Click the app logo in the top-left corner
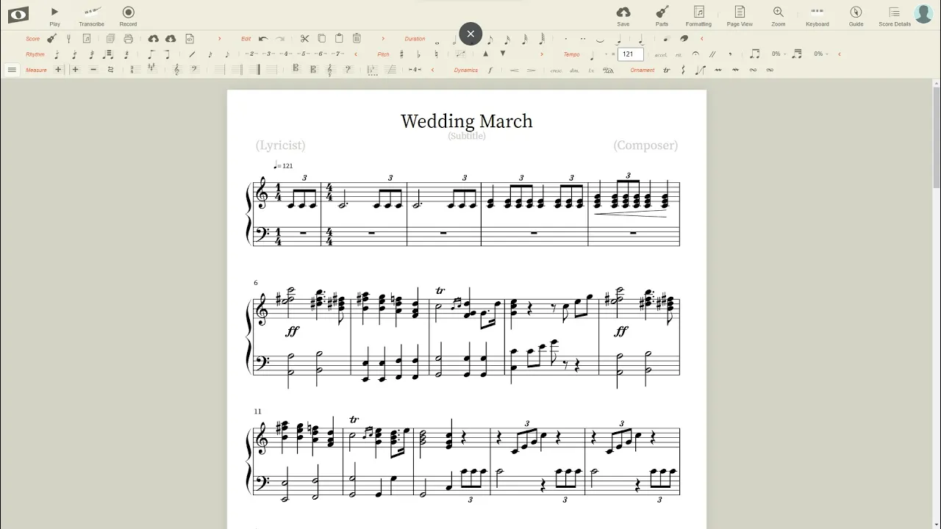Screen dimensions: 941x529 18,14
